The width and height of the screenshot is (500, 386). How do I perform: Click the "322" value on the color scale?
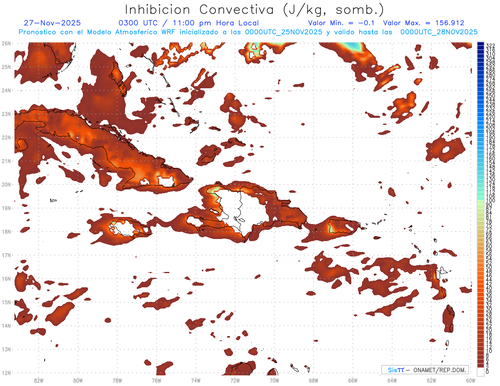490,45
